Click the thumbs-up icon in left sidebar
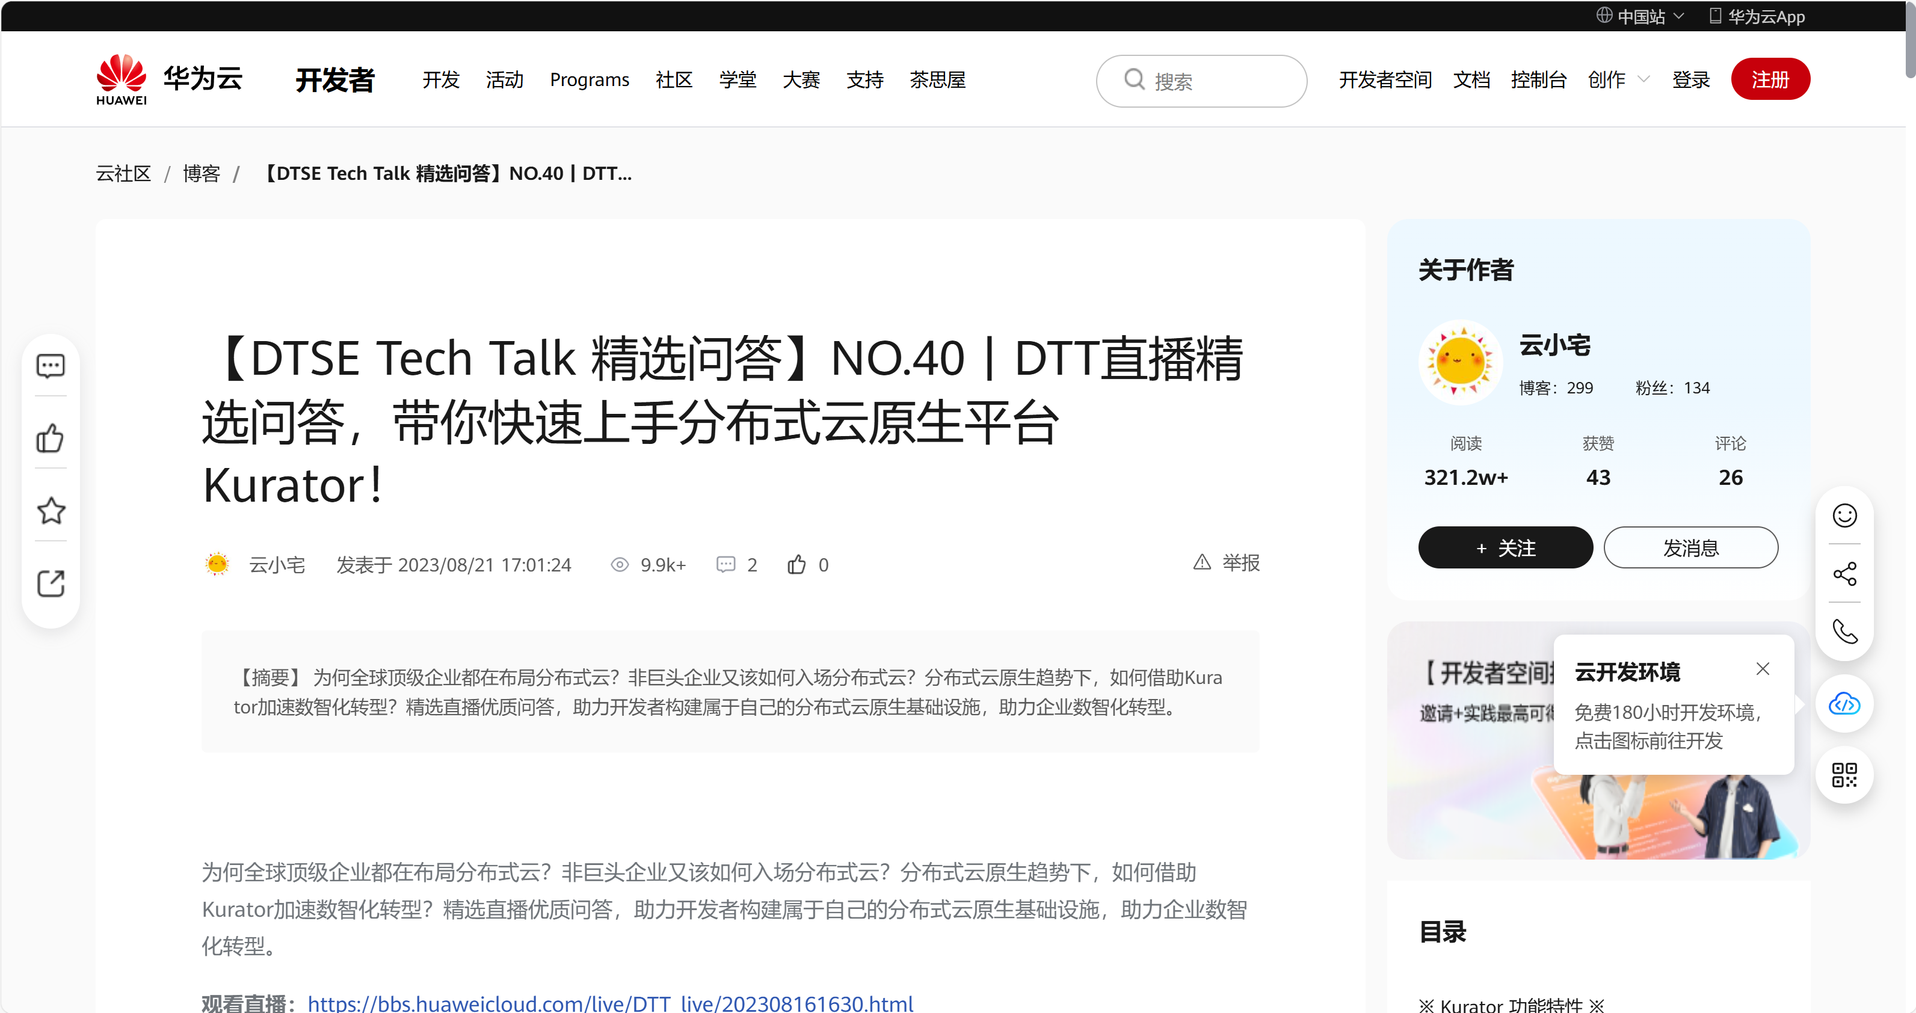Viewport: 1916px width, 1013px height. click(x=51, y=438)
